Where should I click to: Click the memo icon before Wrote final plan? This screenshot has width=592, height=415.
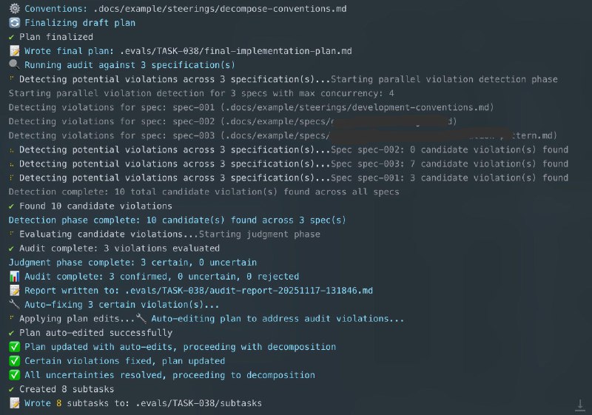(x=14, y=51)
